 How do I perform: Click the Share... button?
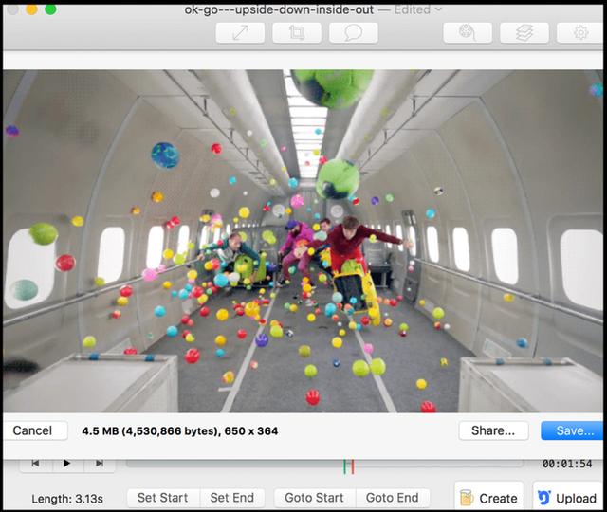[x=493, y=430]
